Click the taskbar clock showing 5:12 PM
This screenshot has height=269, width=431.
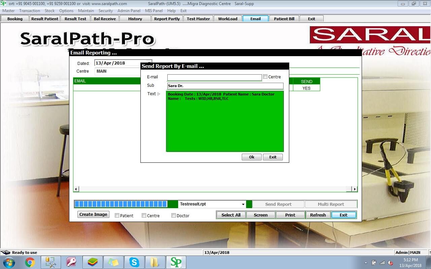click(x=410, y=263)
